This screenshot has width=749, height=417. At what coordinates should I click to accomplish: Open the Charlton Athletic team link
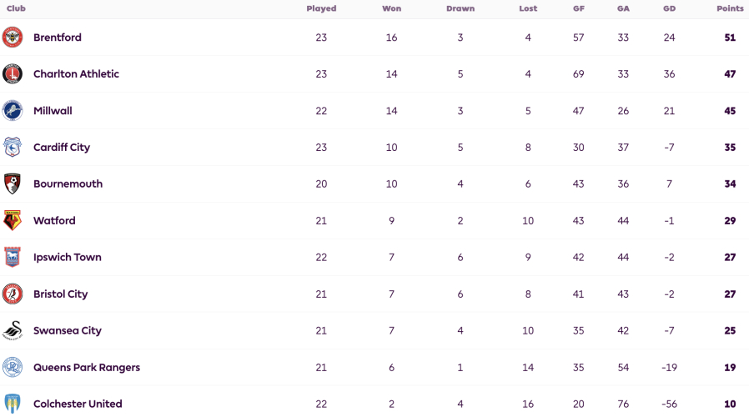click(x=76, y=74)
